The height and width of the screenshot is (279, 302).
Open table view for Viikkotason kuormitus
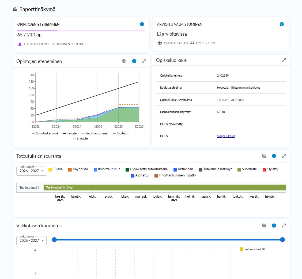[264, 225]
